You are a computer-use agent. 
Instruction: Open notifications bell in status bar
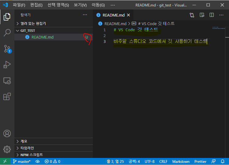[223, 162]
